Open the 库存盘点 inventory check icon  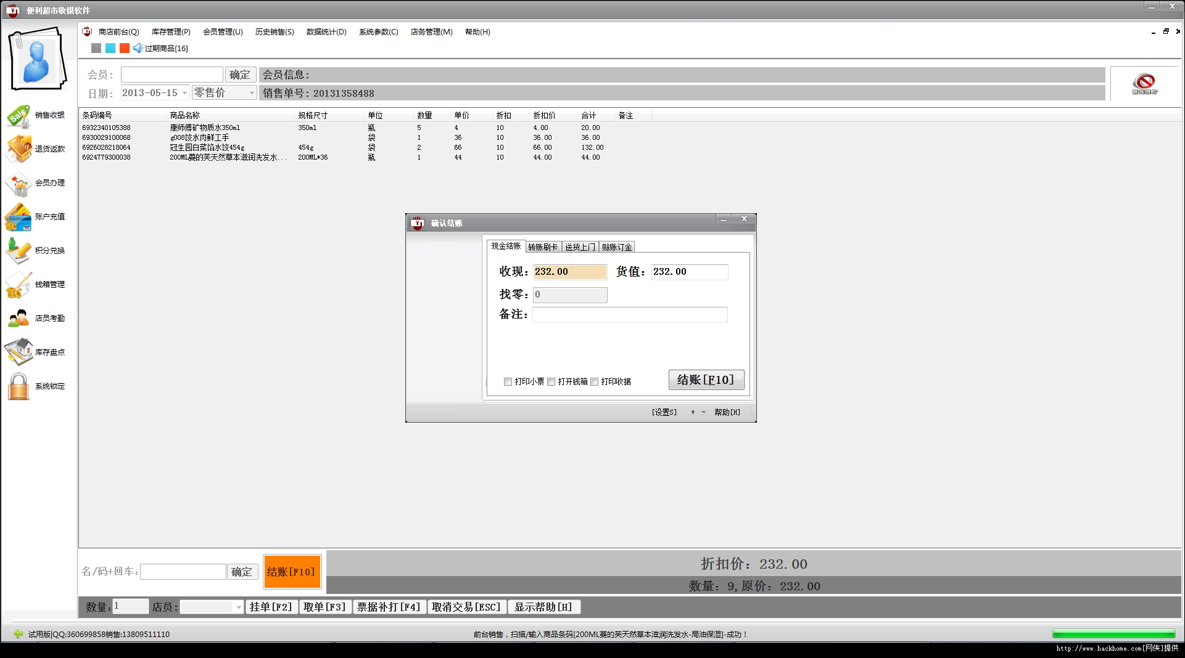(19, 352)
